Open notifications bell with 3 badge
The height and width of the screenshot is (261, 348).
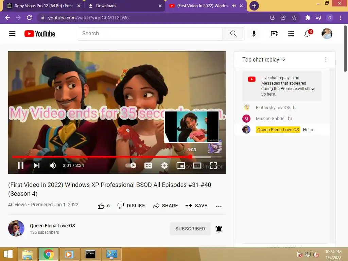[x=308, y=33]
